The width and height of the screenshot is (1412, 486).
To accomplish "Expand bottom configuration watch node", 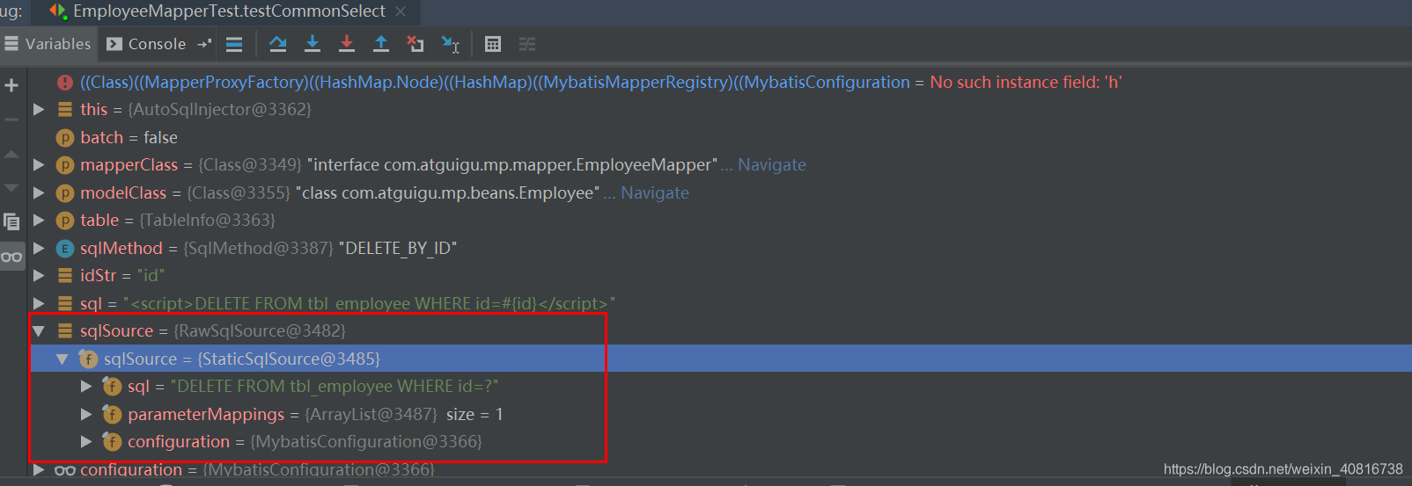I will [39, 469].
